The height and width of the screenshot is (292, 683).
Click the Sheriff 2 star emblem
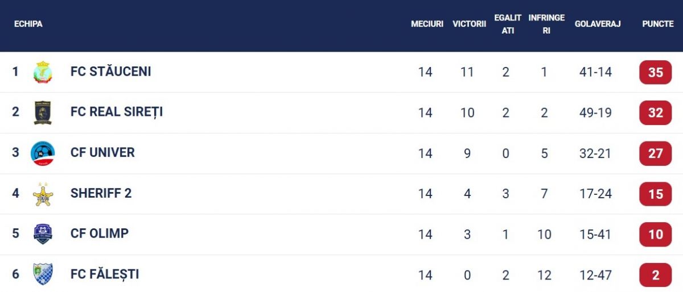pos(43,194)
